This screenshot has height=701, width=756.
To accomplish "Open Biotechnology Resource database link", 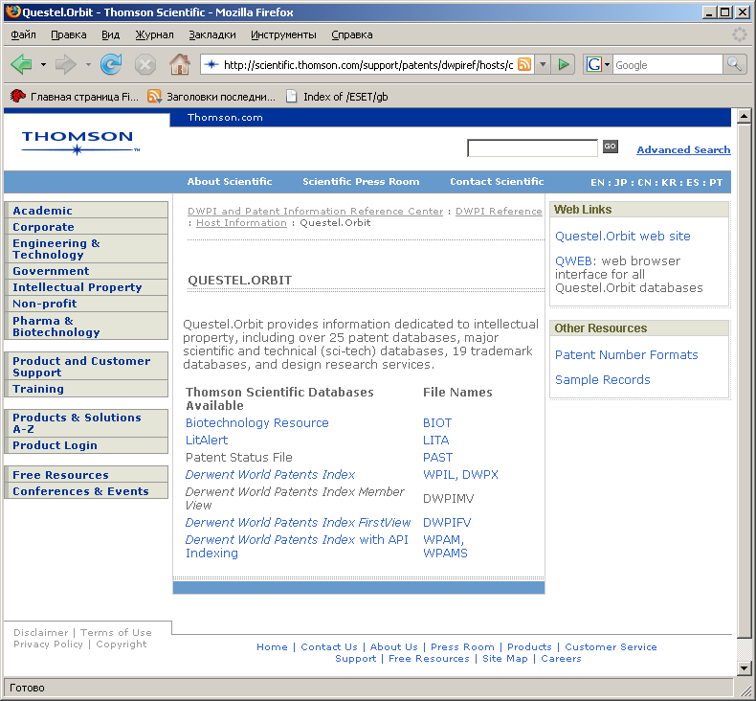I will click(x=257, y=422).
